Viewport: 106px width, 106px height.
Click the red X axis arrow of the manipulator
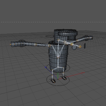83,73
